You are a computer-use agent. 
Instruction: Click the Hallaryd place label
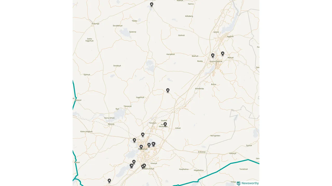[233, 153]
